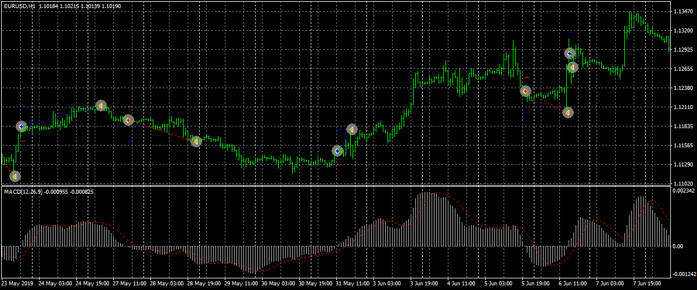This screenshot has height=290, width=697.
Task: Click the orange exit arrow marker on 24 May 19:00 above 1.12110
Action: [101, 106]
